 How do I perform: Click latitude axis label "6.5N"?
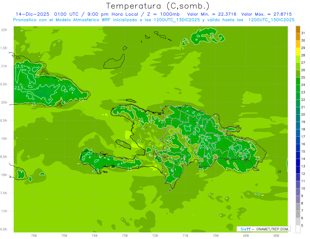tap(4, 229)
